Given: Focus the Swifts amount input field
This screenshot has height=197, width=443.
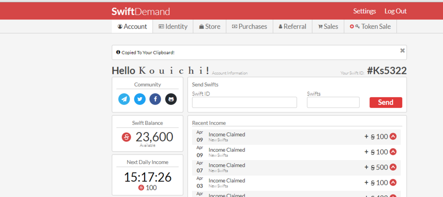Looking at the screenshot, I should click(333, 102).
